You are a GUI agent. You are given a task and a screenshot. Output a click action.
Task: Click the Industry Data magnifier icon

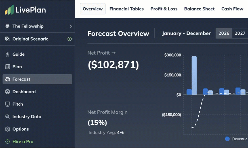pyautogui.click(x=7, y=117)
